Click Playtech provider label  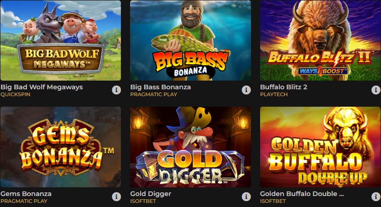pos(274,94)
